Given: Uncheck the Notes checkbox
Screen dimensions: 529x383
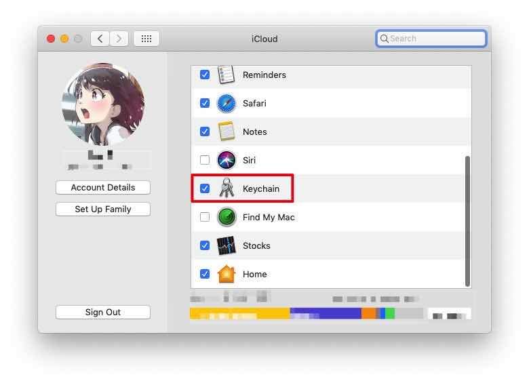Looking at the screenshot, I should [205, 132].
